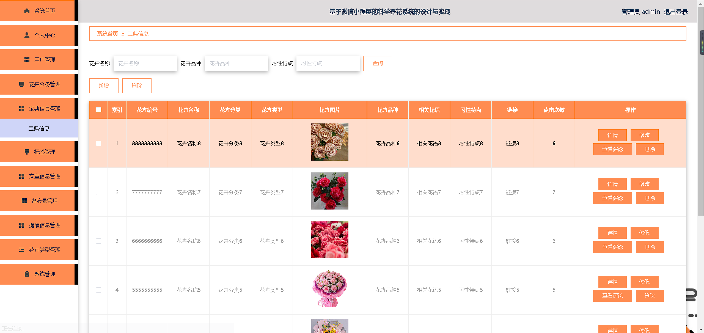Check the checkbox for row 7777777777

(98, 192)
